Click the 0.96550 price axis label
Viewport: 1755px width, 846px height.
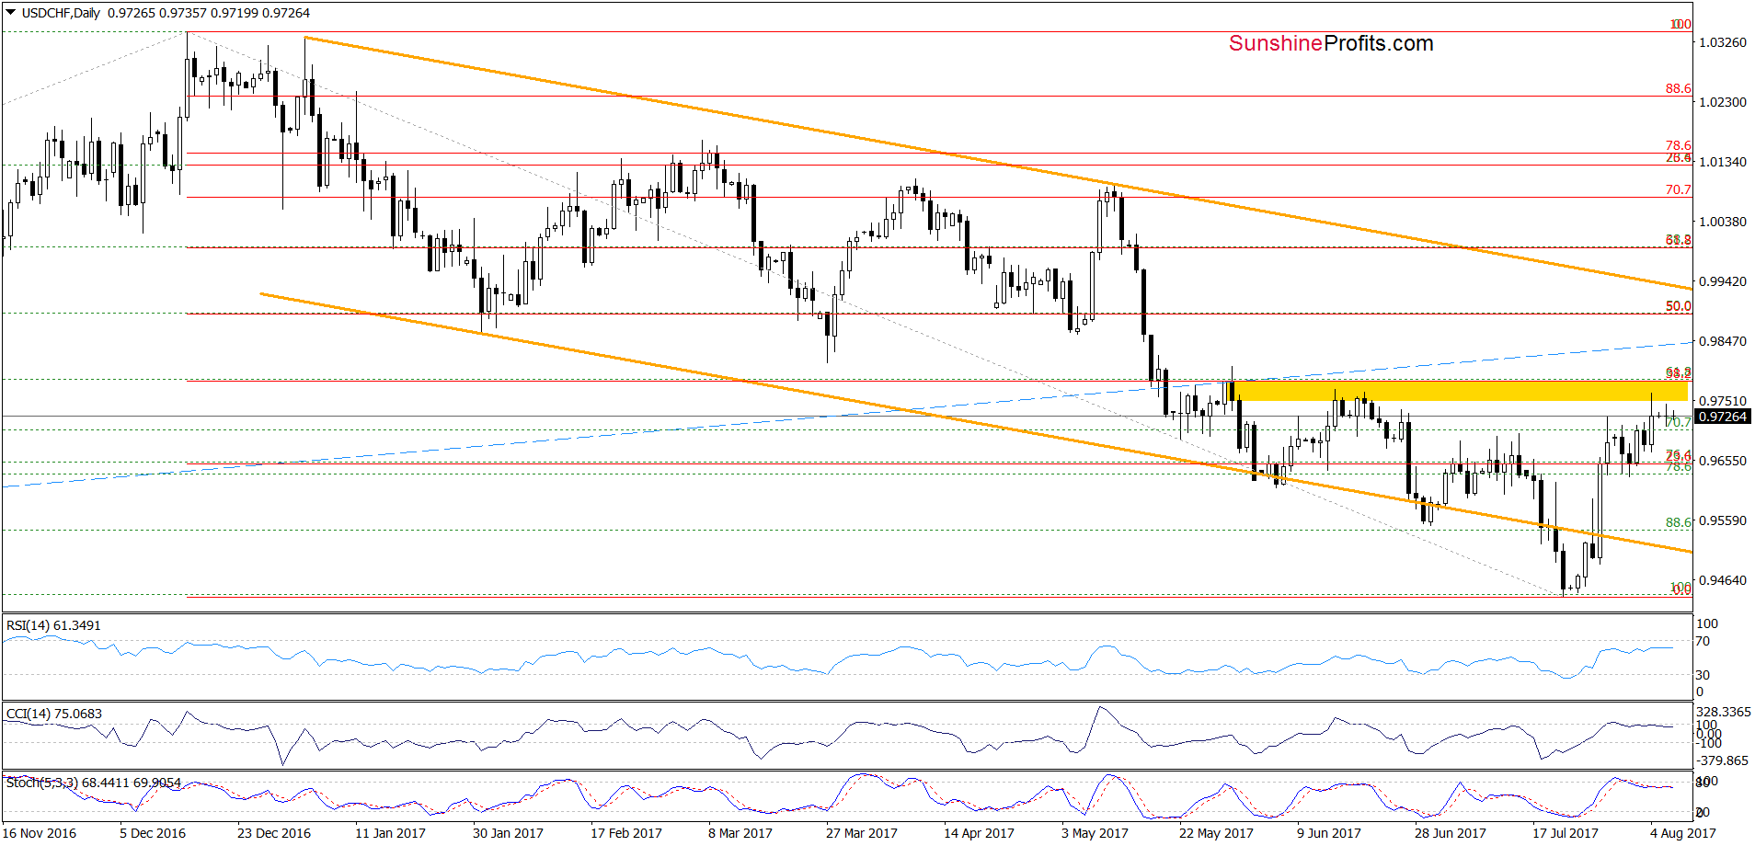click(1722, 461)
